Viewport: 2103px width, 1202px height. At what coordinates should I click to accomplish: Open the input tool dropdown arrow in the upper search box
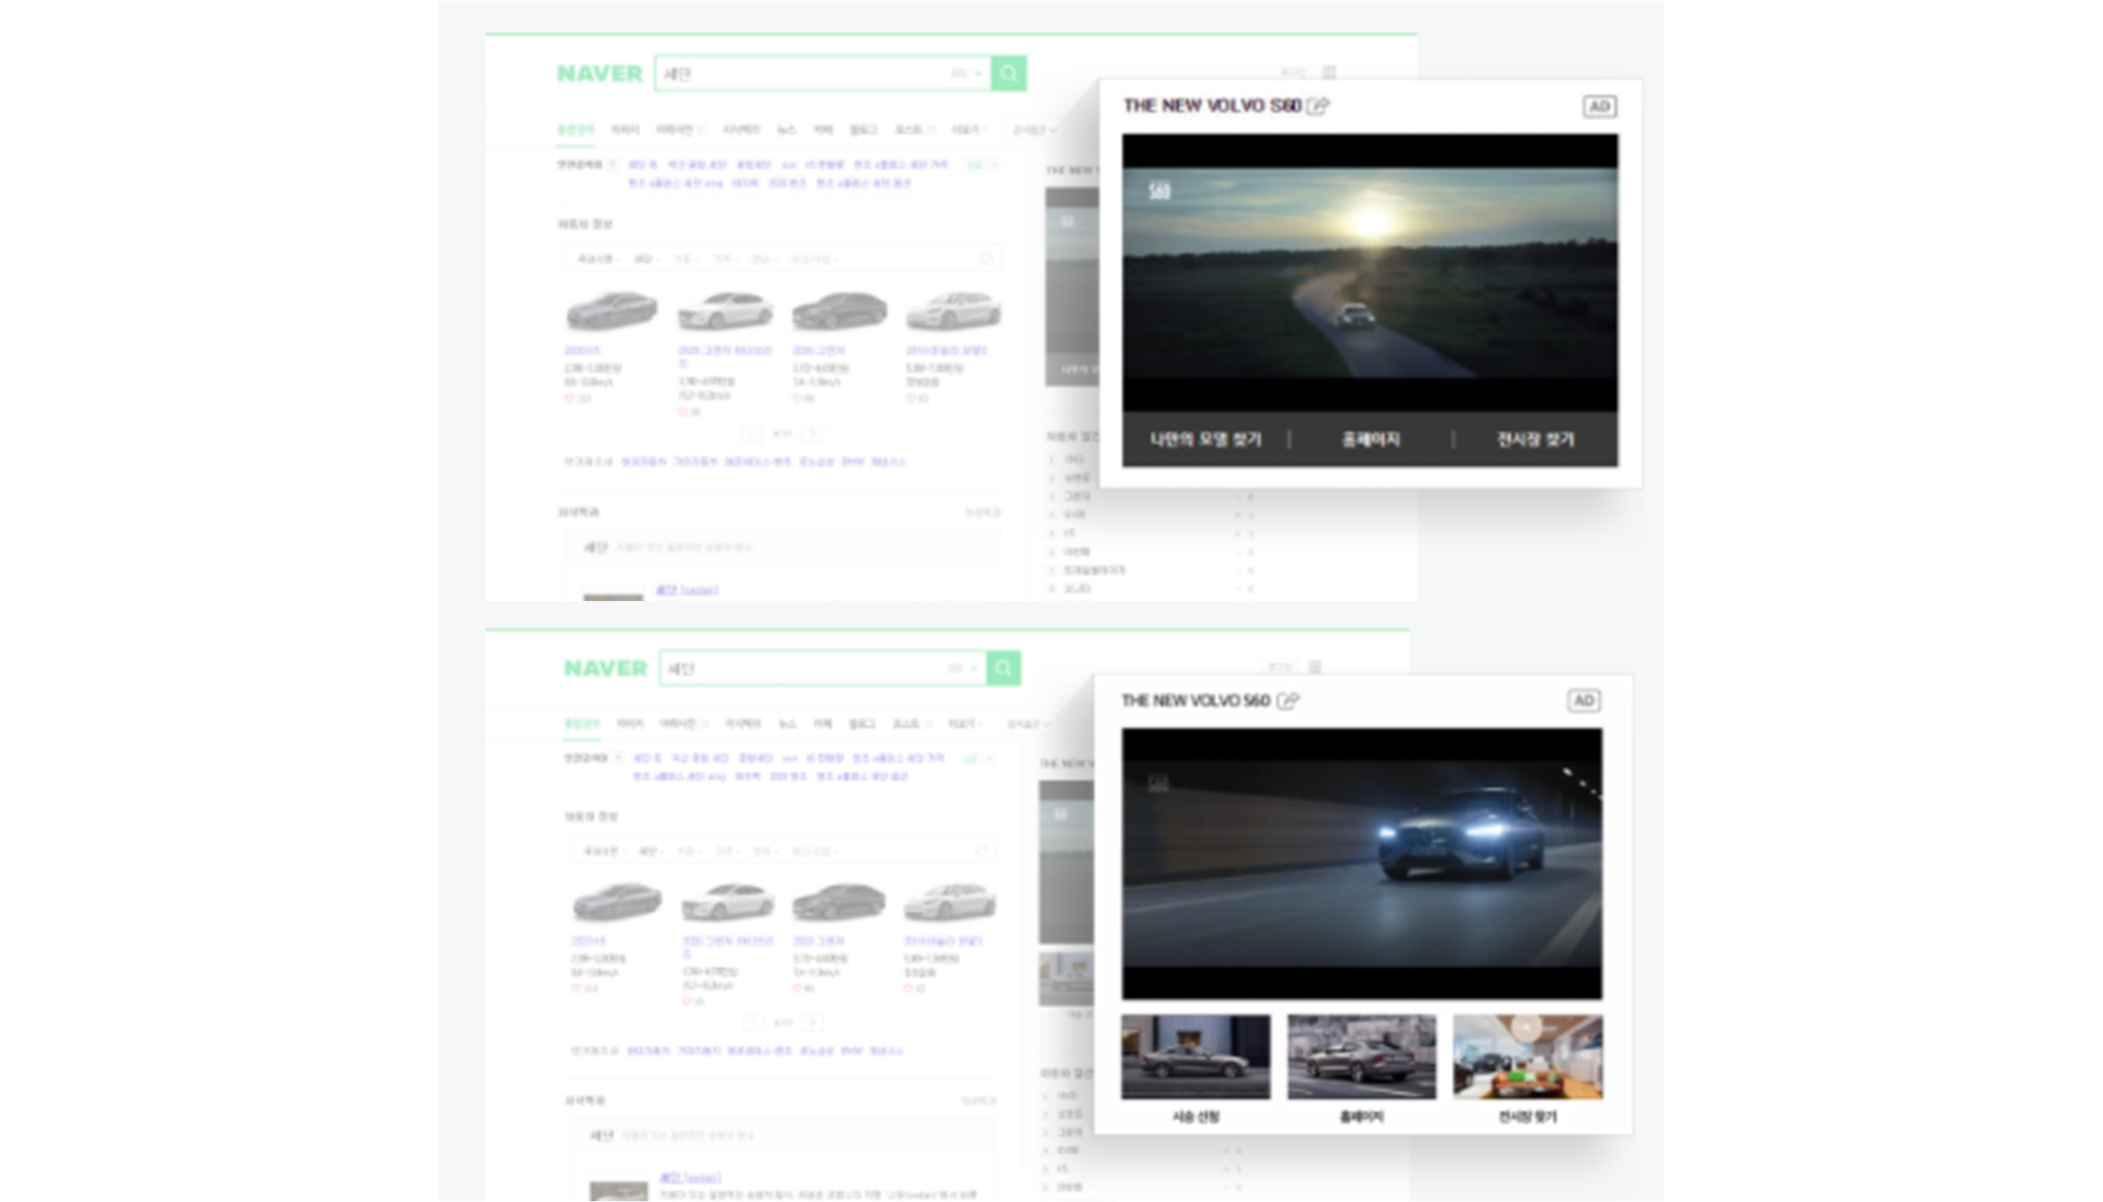click(978, 73)
